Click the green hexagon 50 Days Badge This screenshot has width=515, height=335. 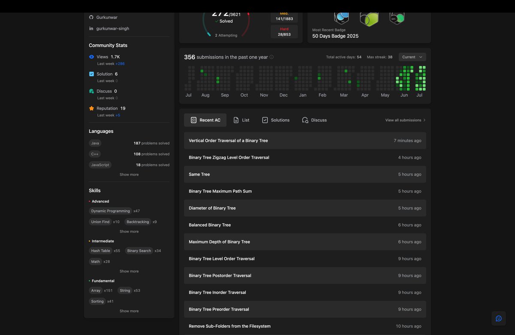369,18
